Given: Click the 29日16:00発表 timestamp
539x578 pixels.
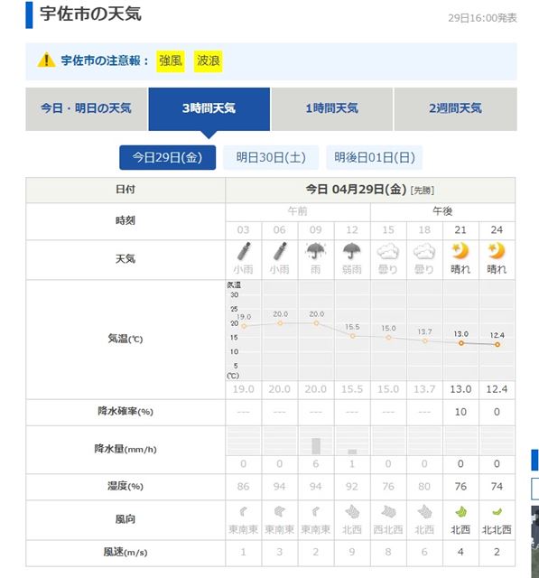Looking at the screenshot, I should tap(482, 18).
